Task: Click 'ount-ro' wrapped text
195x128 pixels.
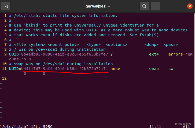Action: [17, 59]
